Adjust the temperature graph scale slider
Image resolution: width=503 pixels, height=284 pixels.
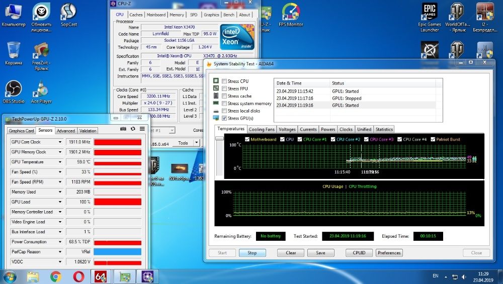pos(219,138)
